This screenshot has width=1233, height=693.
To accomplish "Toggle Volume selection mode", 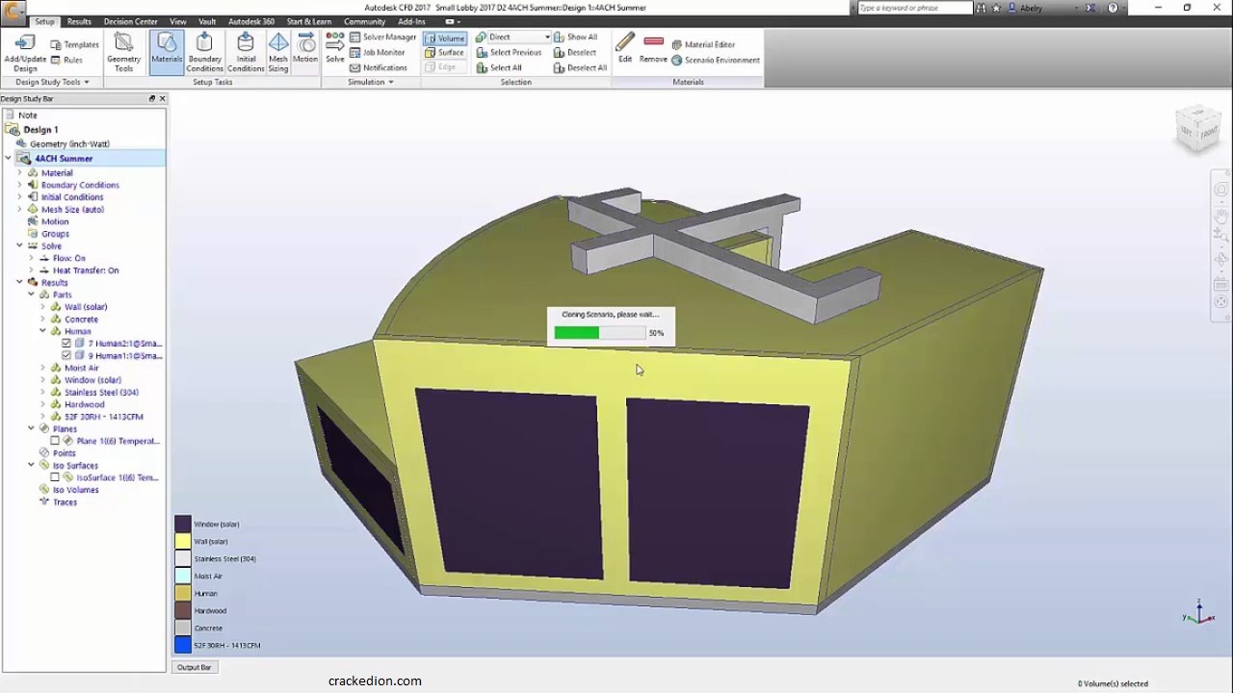I will [445, 38].
